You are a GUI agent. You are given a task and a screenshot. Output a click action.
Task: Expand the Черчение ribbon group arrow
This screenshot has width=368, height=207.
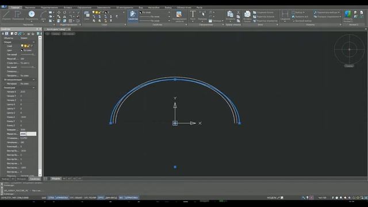tap(54, 25)
